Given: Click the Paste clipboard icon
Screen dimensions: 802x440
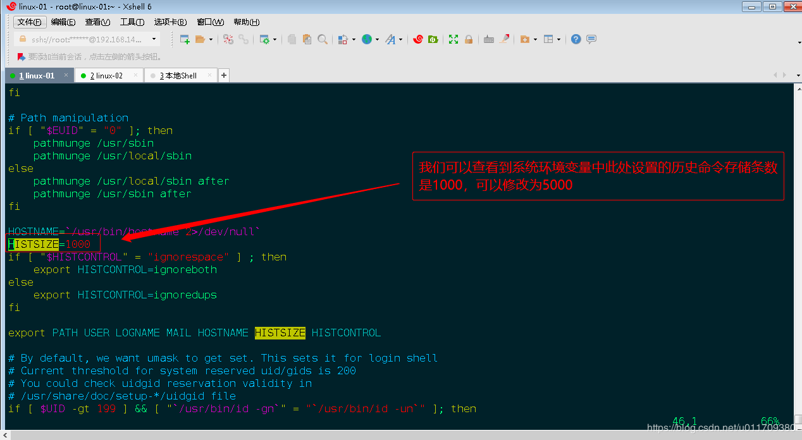Looking at the screenshot, I should click(x=307, y=39).
